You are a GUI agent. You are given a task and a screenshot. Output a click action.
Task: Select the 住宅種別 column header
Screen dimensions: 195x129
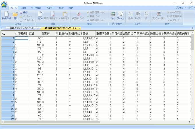click(22, 33)
